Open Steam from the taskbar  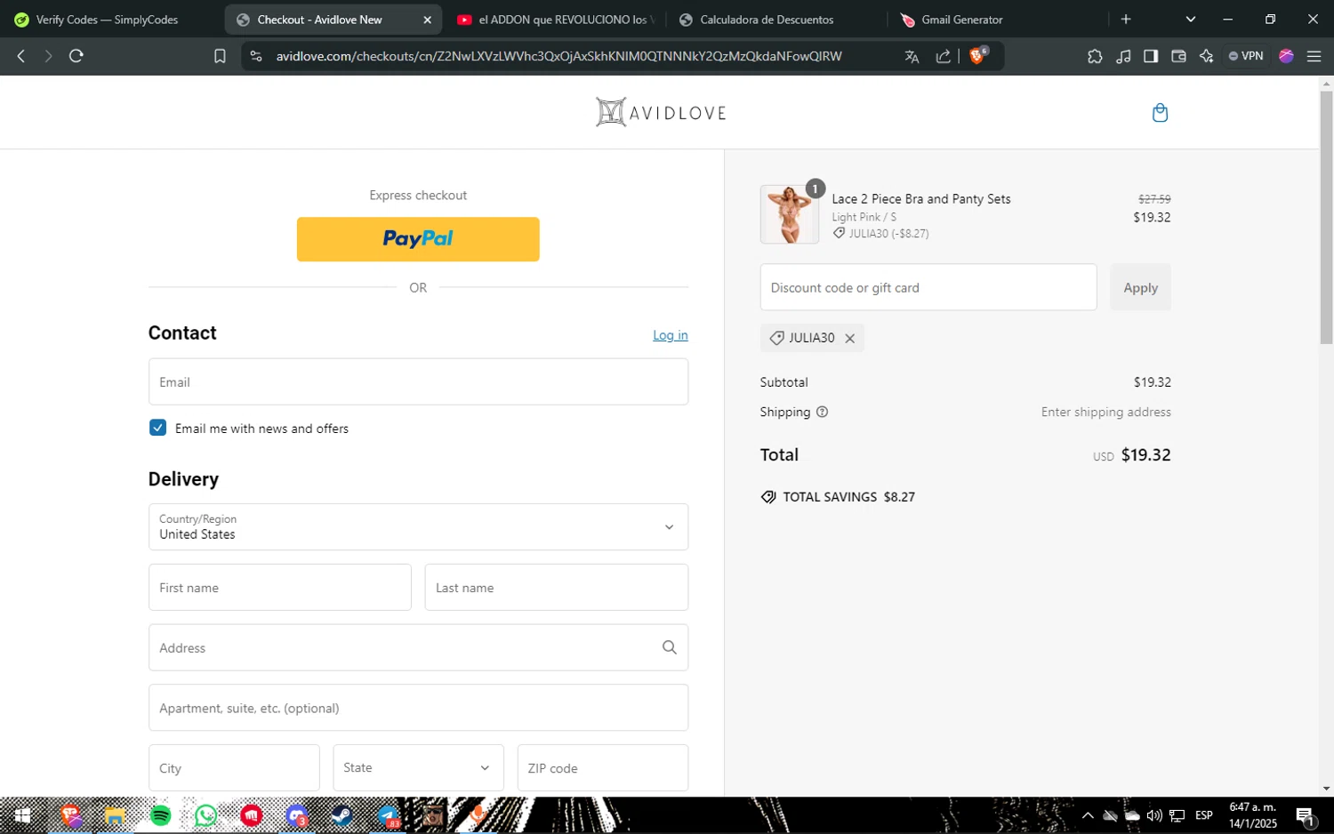[342, 815]
